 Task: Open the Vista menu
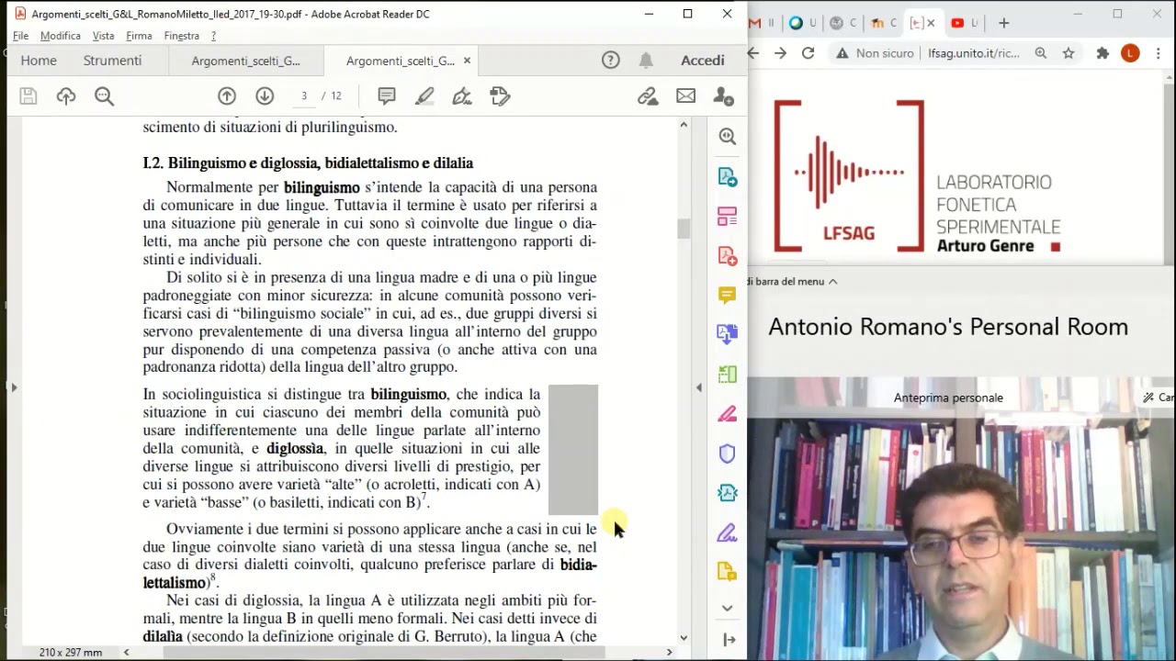[x=103, y=36]
